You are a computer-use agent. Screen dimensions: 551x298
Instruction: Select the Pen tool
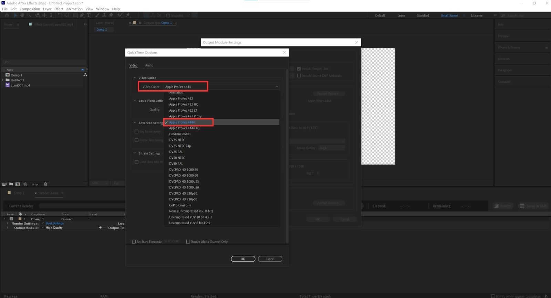click(82, 15)
